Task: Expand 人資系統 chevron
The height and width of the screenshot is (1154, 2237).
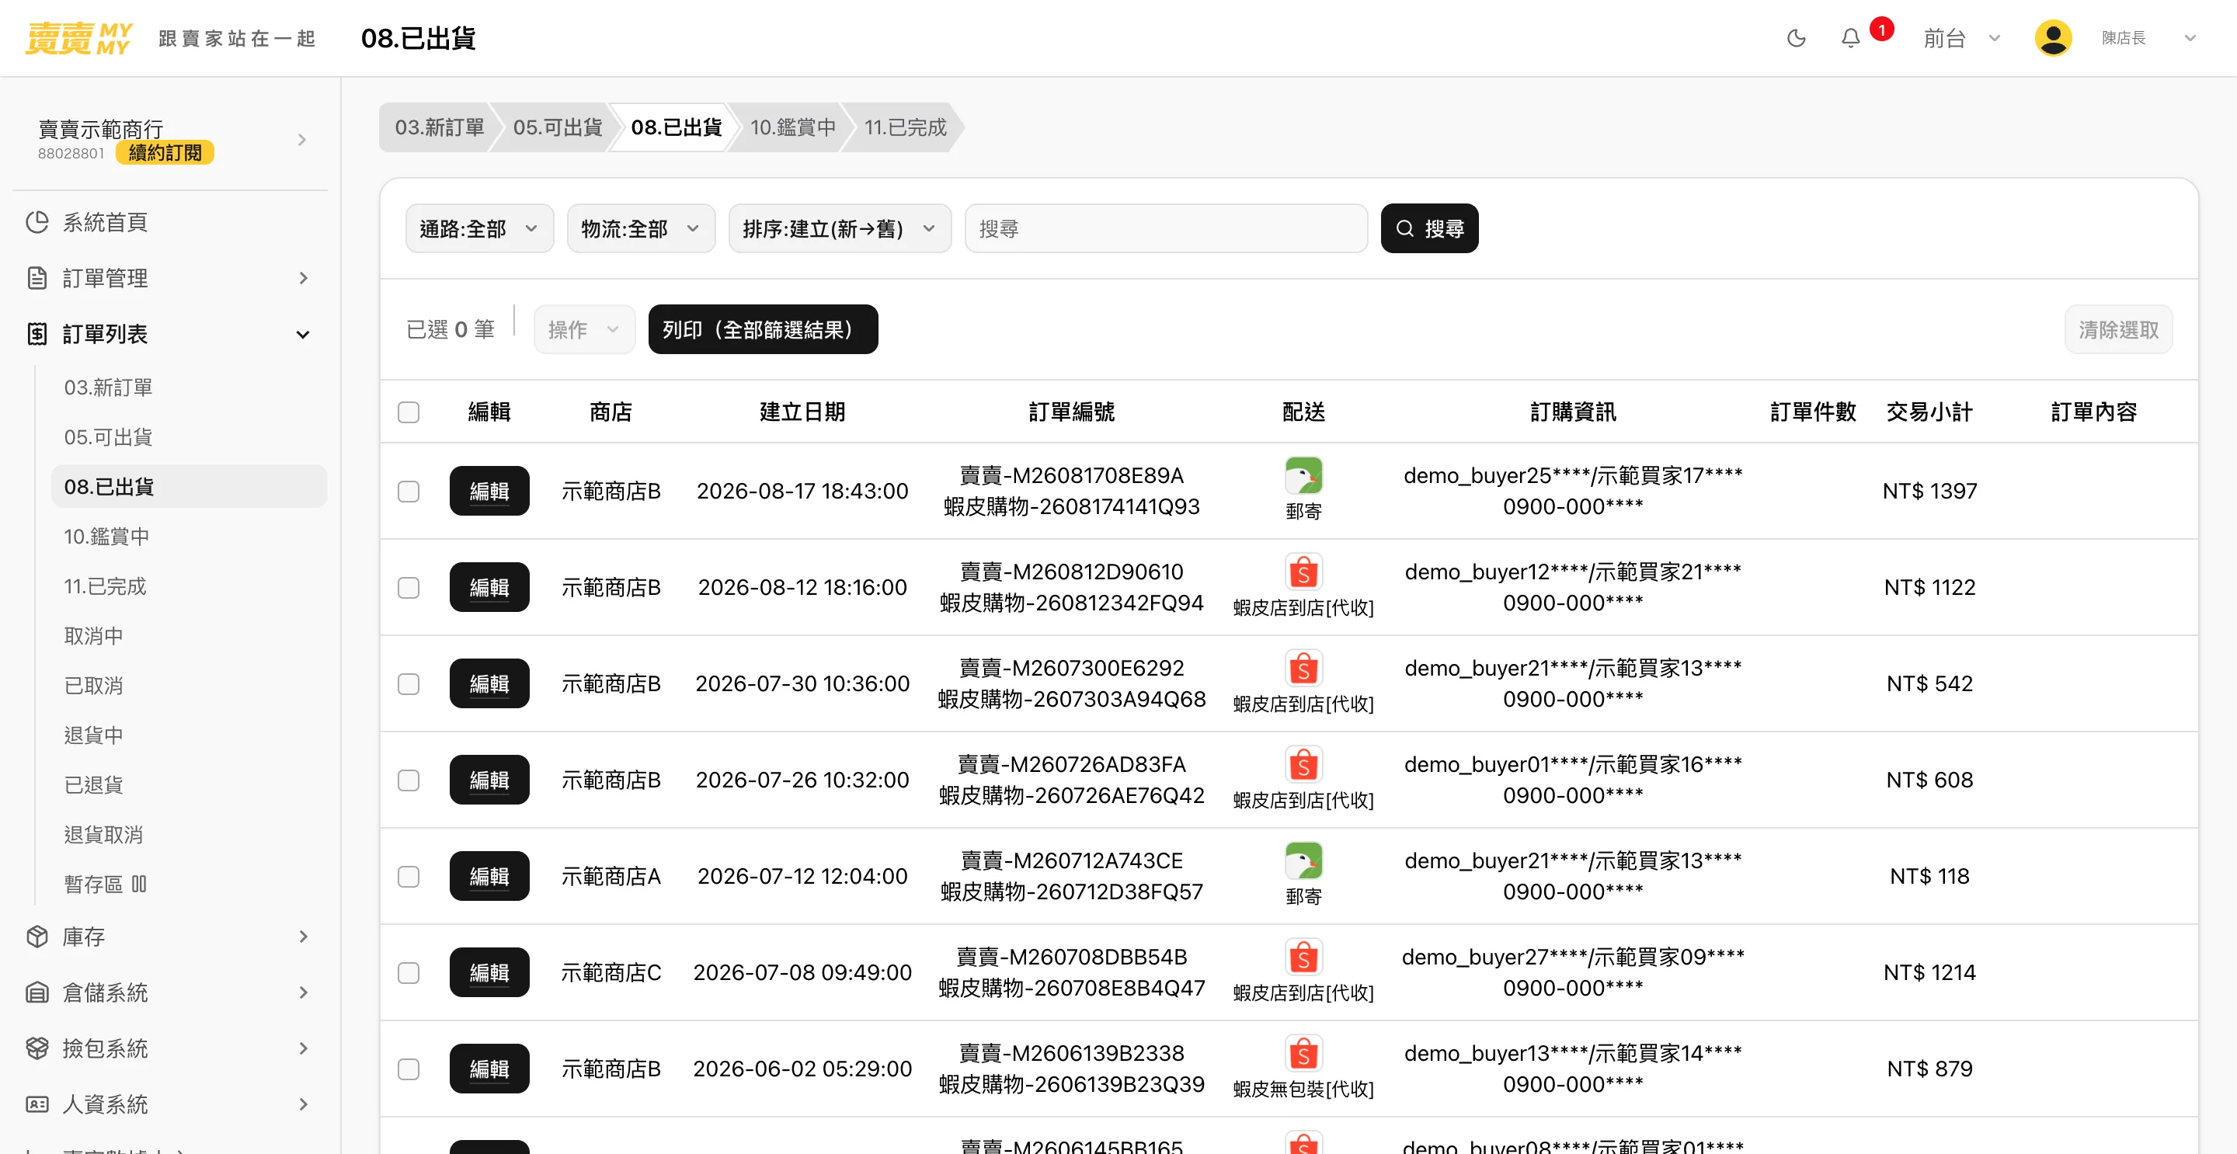Action: point(303,1104)
